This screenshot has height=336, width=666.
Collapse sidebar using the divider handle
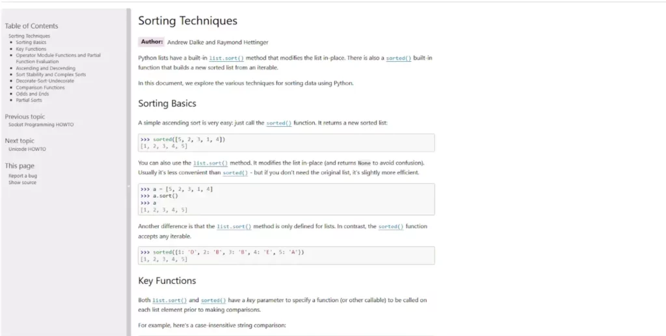pos(129,186)
